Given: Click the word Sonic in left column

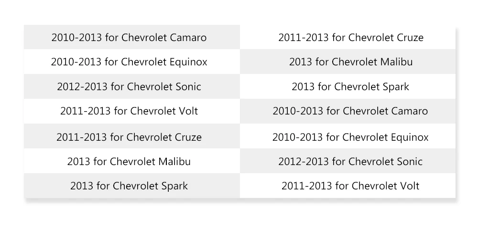Looking at the screenshot, I should click(x=188, y=86).
